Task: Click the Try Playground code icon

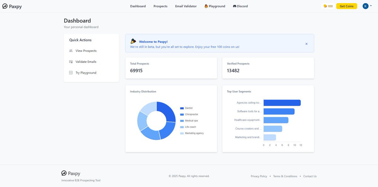Action: coord(71,73)
